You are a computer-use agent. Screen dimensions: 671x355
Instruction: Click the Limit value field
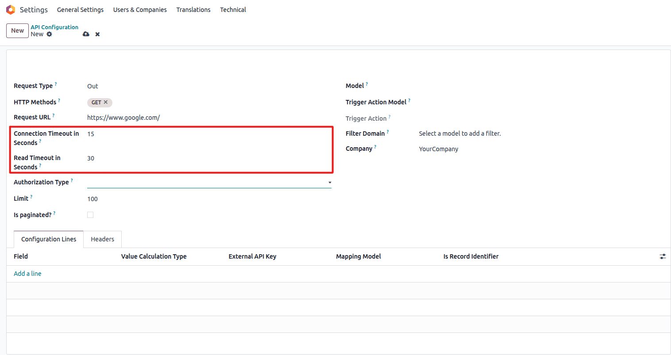pos(208,199)
